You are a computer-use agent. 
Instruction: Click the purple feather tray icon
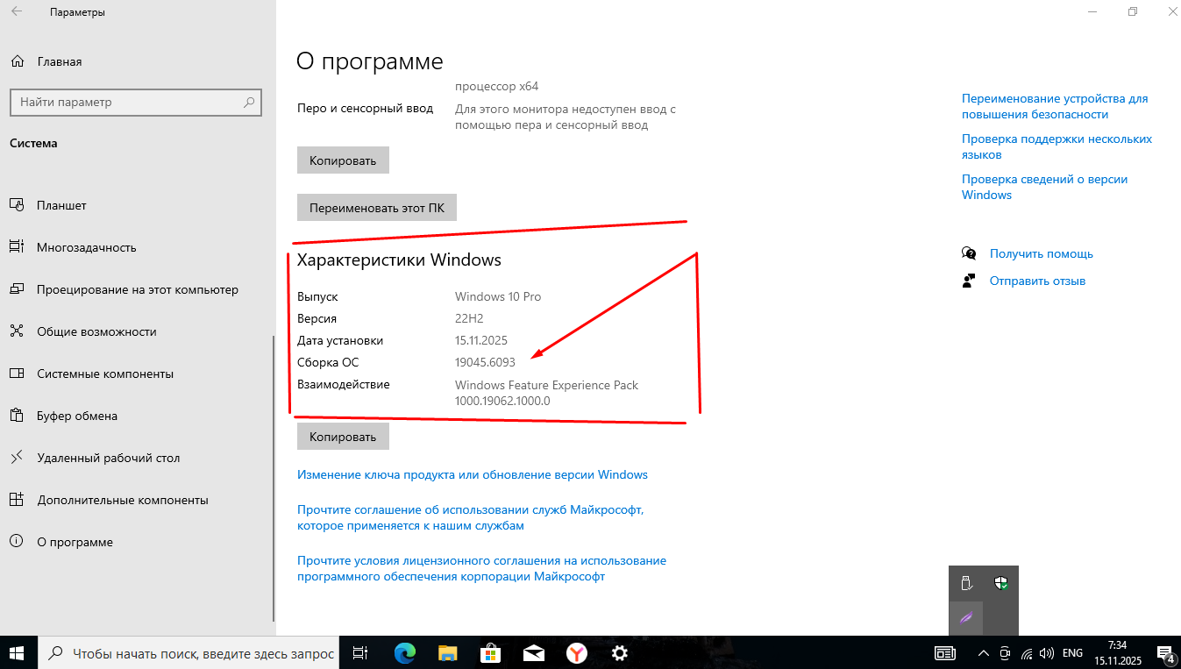(966, 617)
